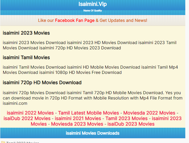Open the Isaimini.Vip site title
This screenshot has width=189, height=143.
tap(93, 4)
